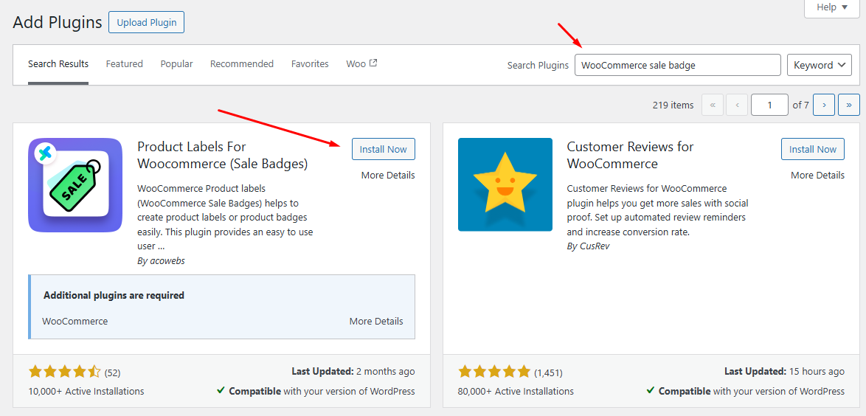Go to the next results page
Screen dimensions: 866x416
click(824, 105)
